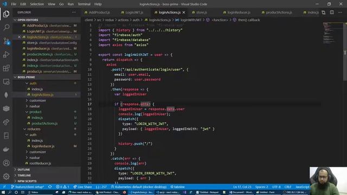Open the Search view in activity bar
Viewport: 347px width, 195px height.
[6, 28]
